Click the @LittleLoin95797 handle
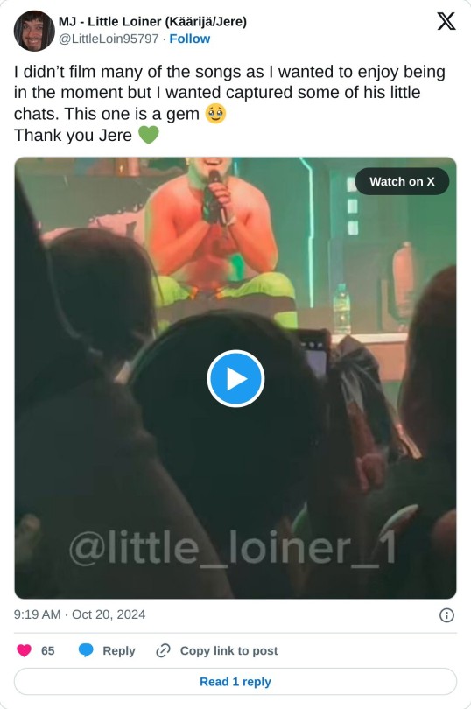The width and height of the screenshot is (471, 709). (x=109, y=39)
